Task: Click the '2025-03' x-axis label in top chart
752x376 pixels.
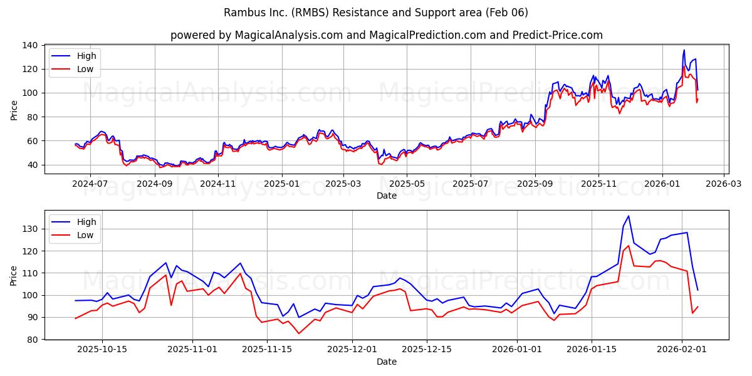Action: click(343, 184)
